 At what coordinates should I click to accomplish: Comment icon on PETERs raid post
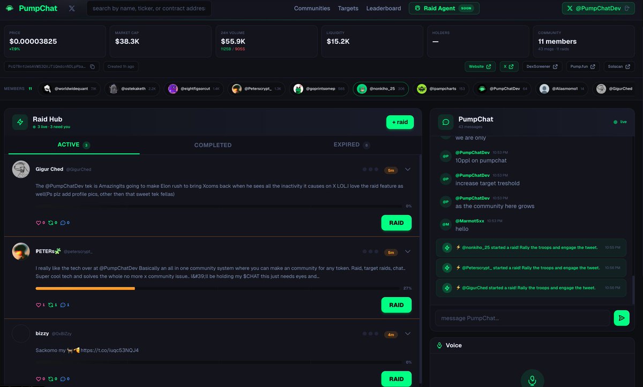[x=63, y=305]
